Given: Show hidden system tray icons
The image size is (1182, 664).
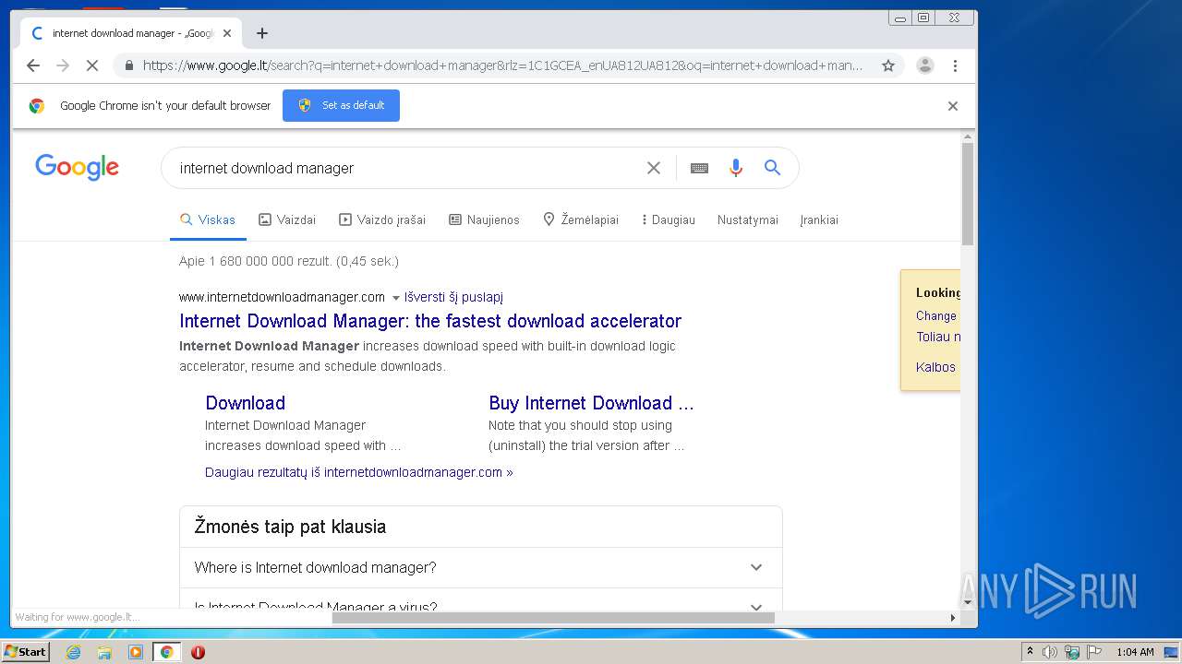Looking at the screenshot, I should (x=1030, y=652).
